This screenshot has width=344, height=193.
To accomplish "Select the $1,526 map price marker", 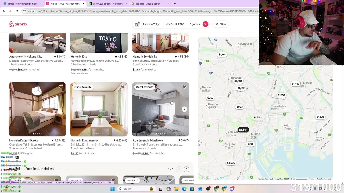I will [231, 163].
